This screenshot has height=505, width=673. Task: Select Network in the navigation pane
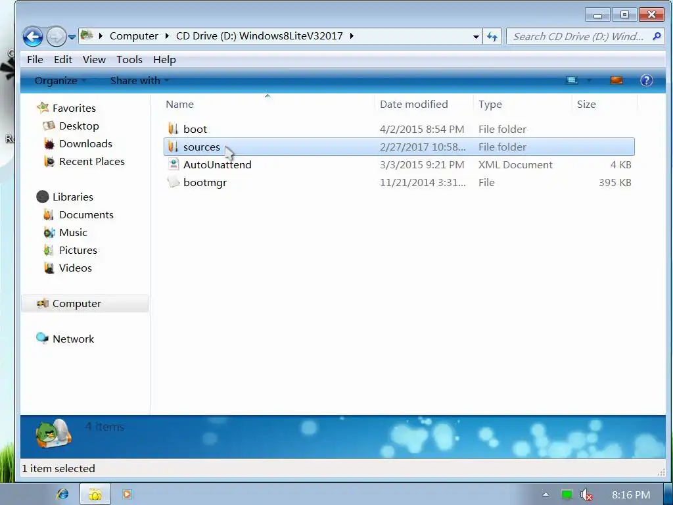73,339
